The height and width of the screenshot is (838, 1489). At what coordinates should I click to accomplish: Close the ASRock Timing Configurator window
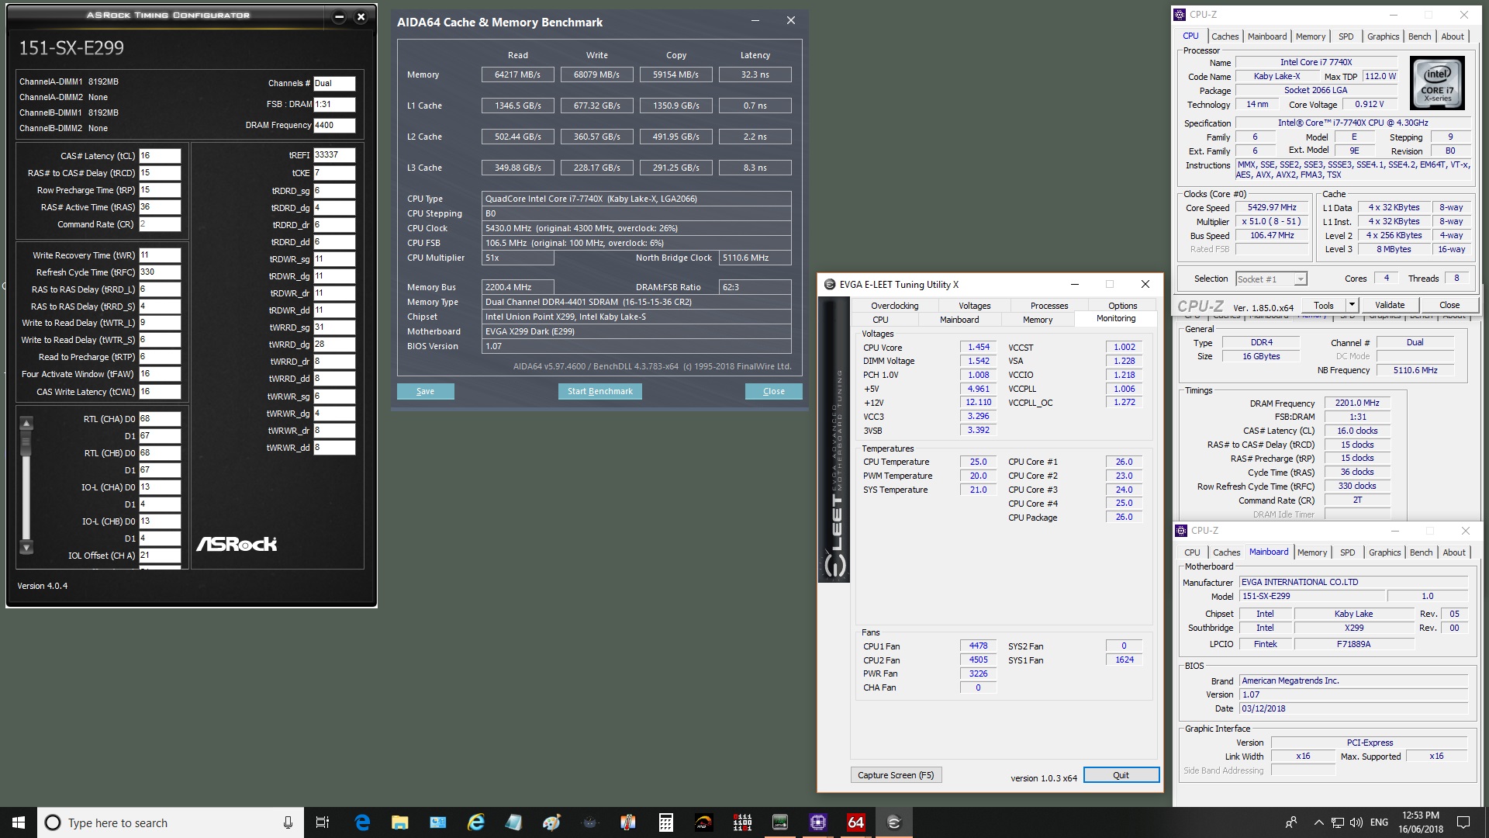(361, 16)
